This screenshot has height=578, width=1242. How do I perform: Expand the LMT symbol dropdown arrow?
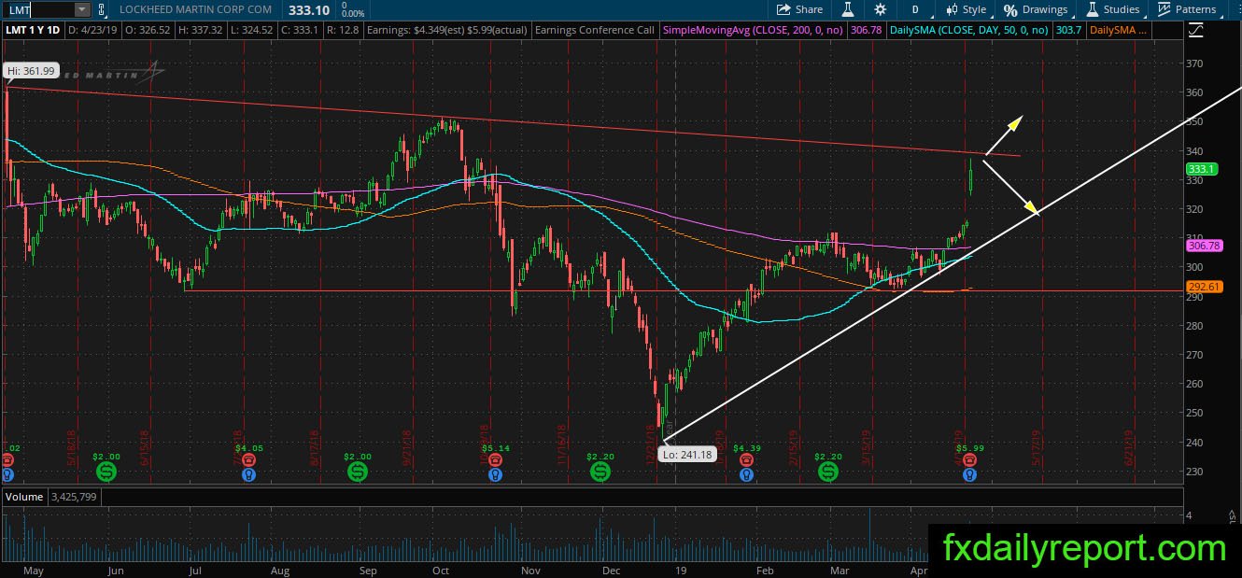point(81,9)
